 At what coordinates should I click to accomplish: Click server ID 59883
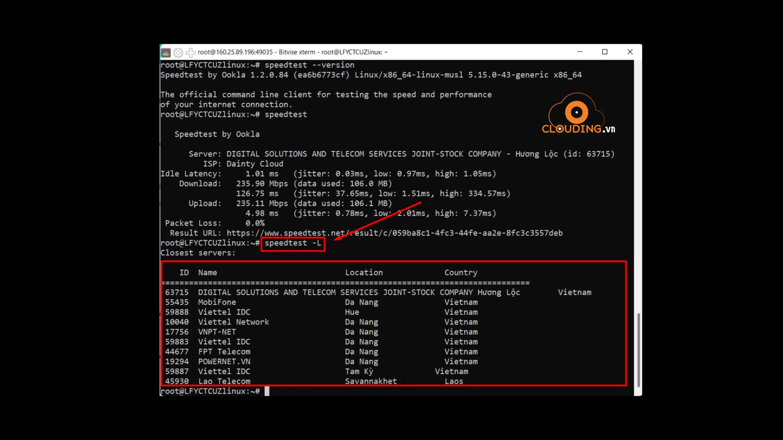177,342
